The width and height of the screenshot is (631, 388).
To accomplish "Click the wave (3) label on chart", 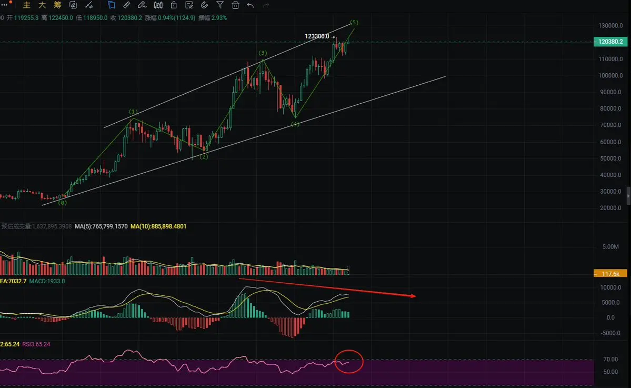I will click(x=263, y=53).
